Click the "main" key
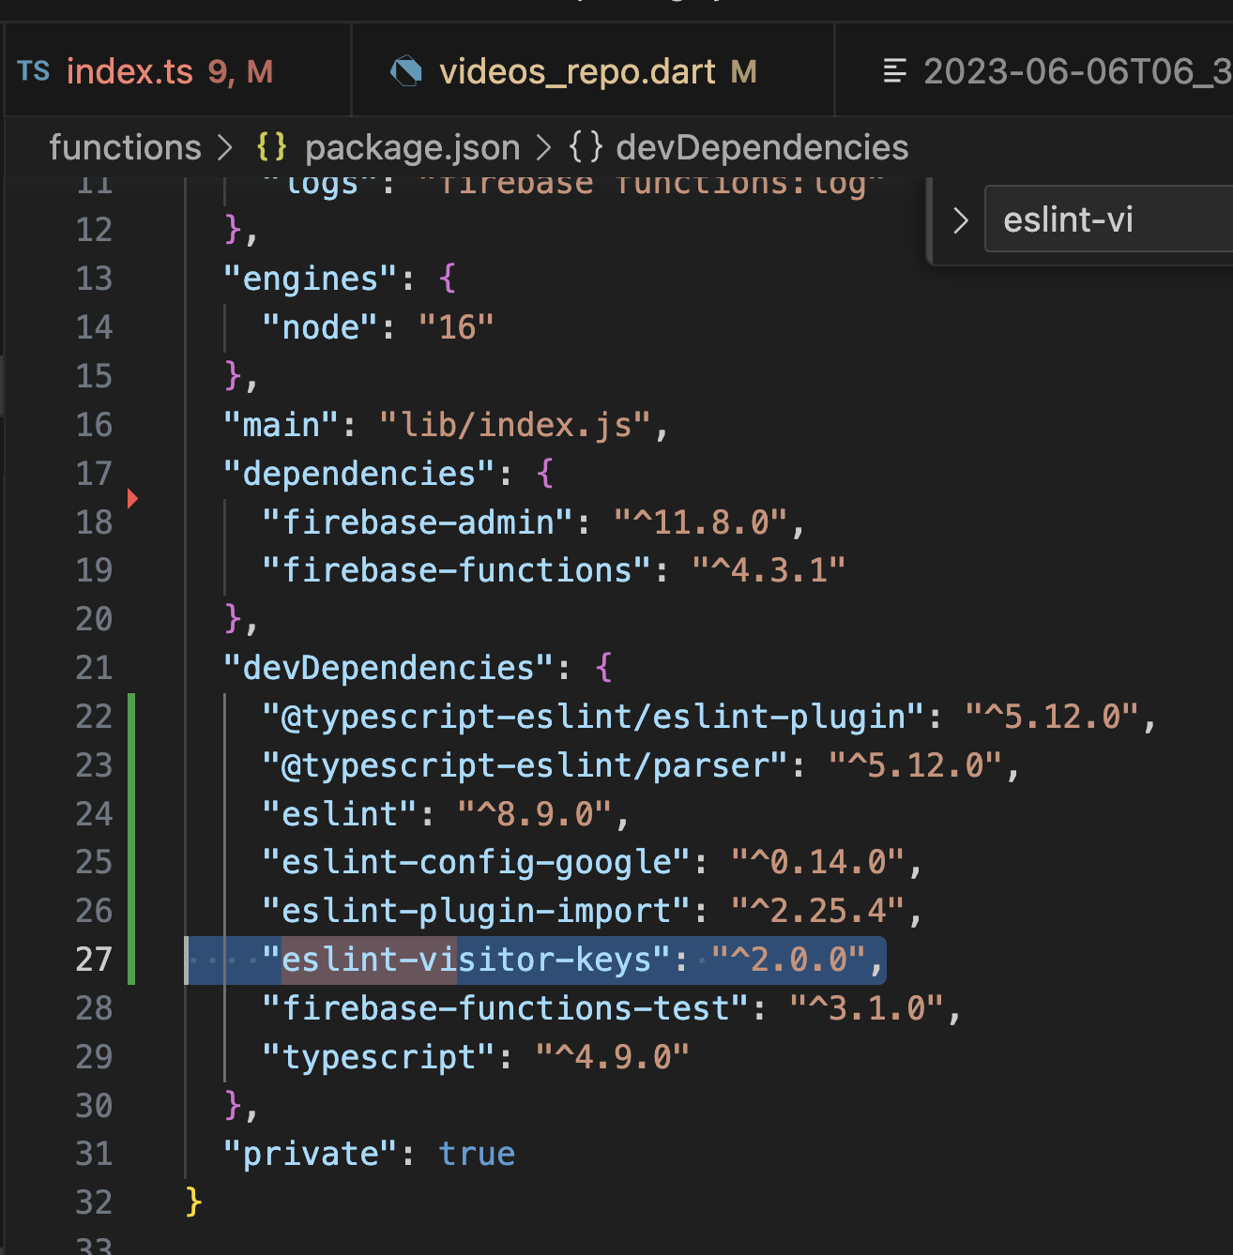The width and height of the screenshot is (1233, 1255). pyautogui.click(x=282, y=425)
